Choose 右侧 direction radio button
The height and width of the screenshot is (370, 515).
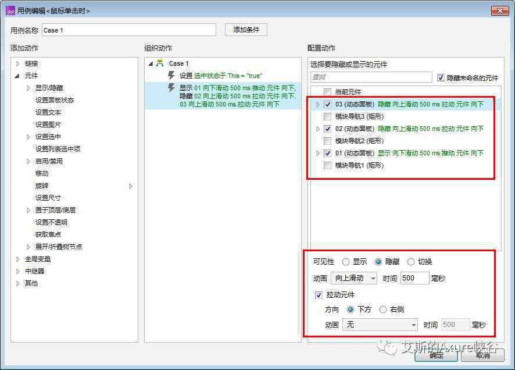(382, 309)
